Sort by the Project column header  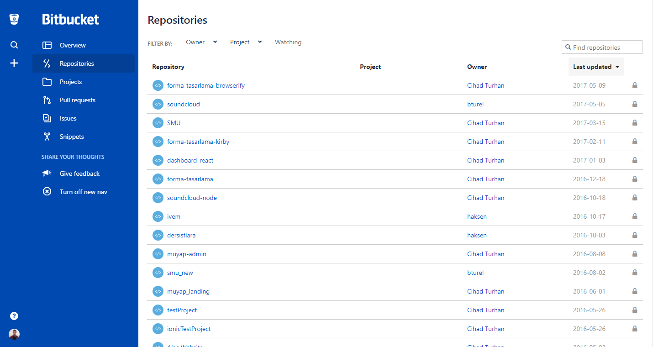coord(370,67)
